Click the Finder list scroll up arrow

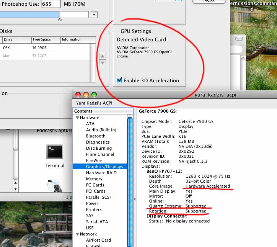coord(16,183)
